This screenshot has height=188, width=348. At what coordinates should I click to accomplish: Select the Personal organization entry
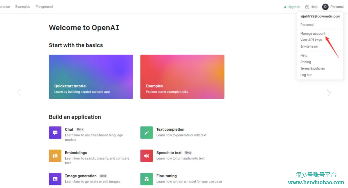(x=307, y=25)
